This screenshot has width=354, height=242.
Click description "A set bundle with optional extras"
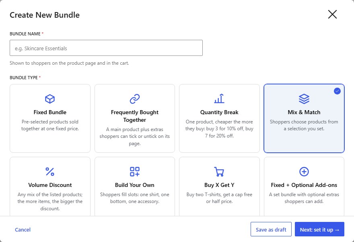[x=304, y=198]
